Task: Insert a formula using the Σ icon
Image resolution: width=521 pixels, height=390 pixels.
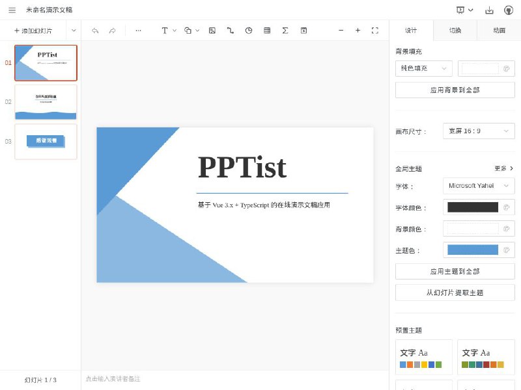Action: tap(285, 30)
